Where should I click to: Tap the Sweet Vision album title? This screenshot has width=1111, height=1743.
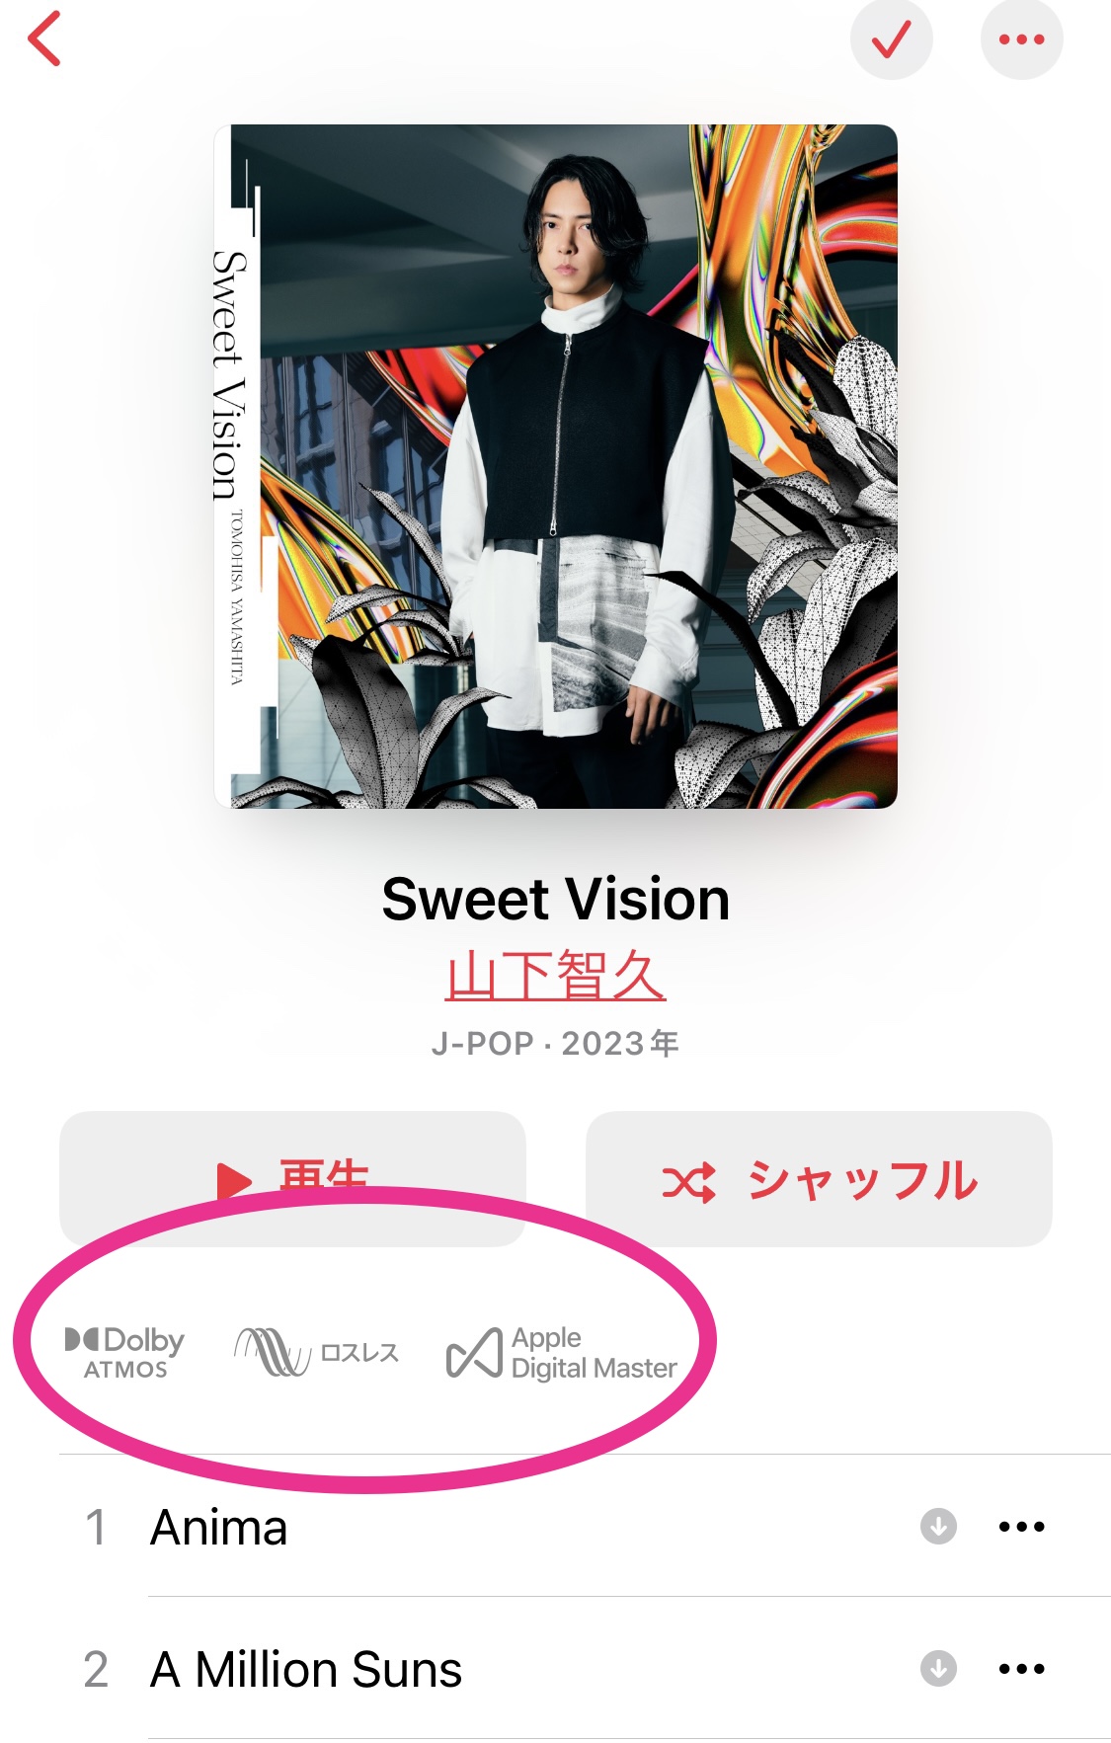[555, 900]
